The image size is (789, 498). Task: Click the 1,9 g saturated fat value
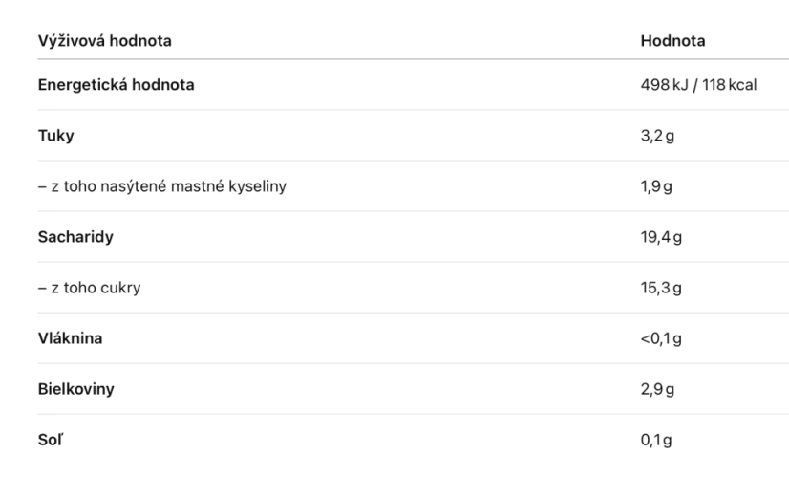(656, 186)
